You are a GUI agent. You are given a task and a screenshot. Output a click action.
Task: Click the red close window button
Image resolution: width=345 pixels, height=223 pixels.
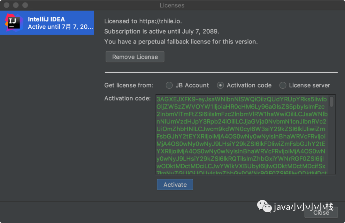tap(7, 5)
